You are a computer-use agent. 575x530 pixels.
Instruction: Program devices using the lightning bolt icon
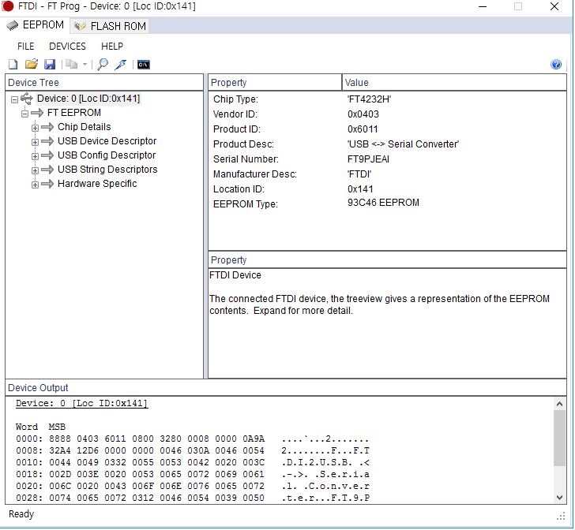(x=120, y=65)
